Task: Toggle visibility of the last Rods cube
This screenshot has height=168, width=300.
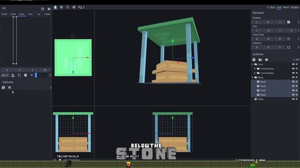Action: 293,95
